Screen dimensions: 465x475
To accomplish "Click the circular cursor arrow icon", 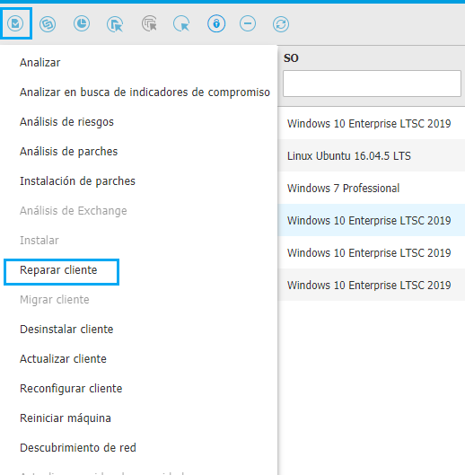I will click(181, 23).
